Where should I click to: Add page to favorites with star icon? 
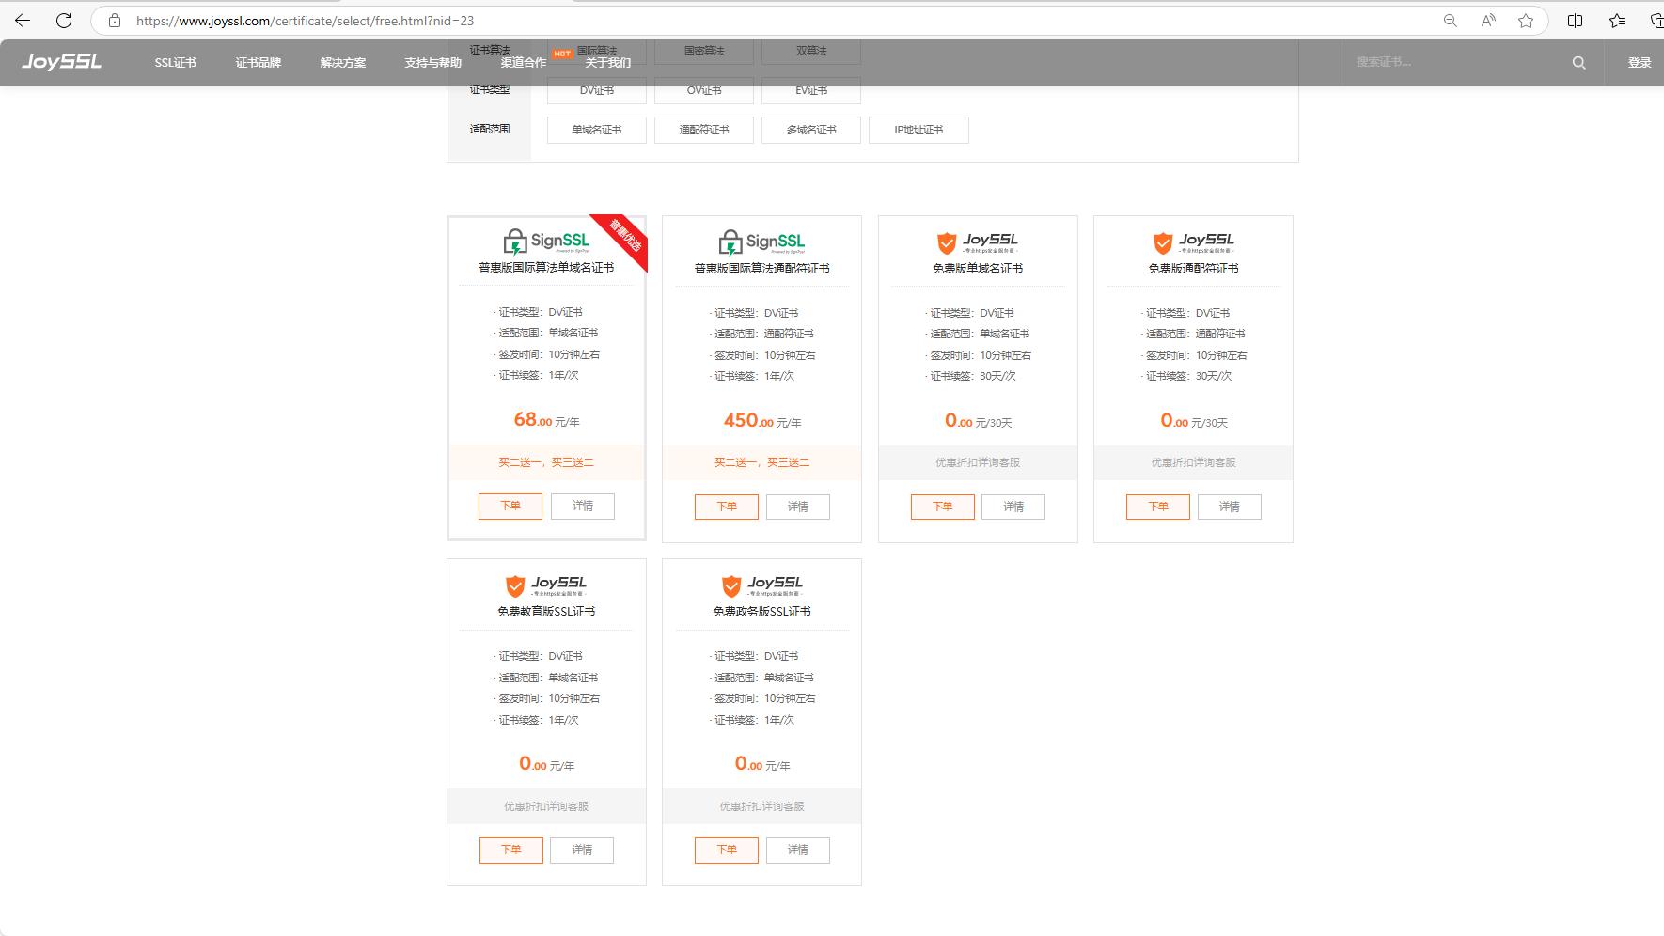1526,20
